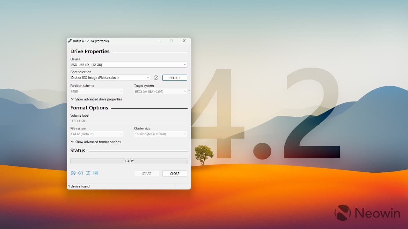Expand Show advanced format options
The height and width of the screenshot is (229, 408).
coord(96,142)
